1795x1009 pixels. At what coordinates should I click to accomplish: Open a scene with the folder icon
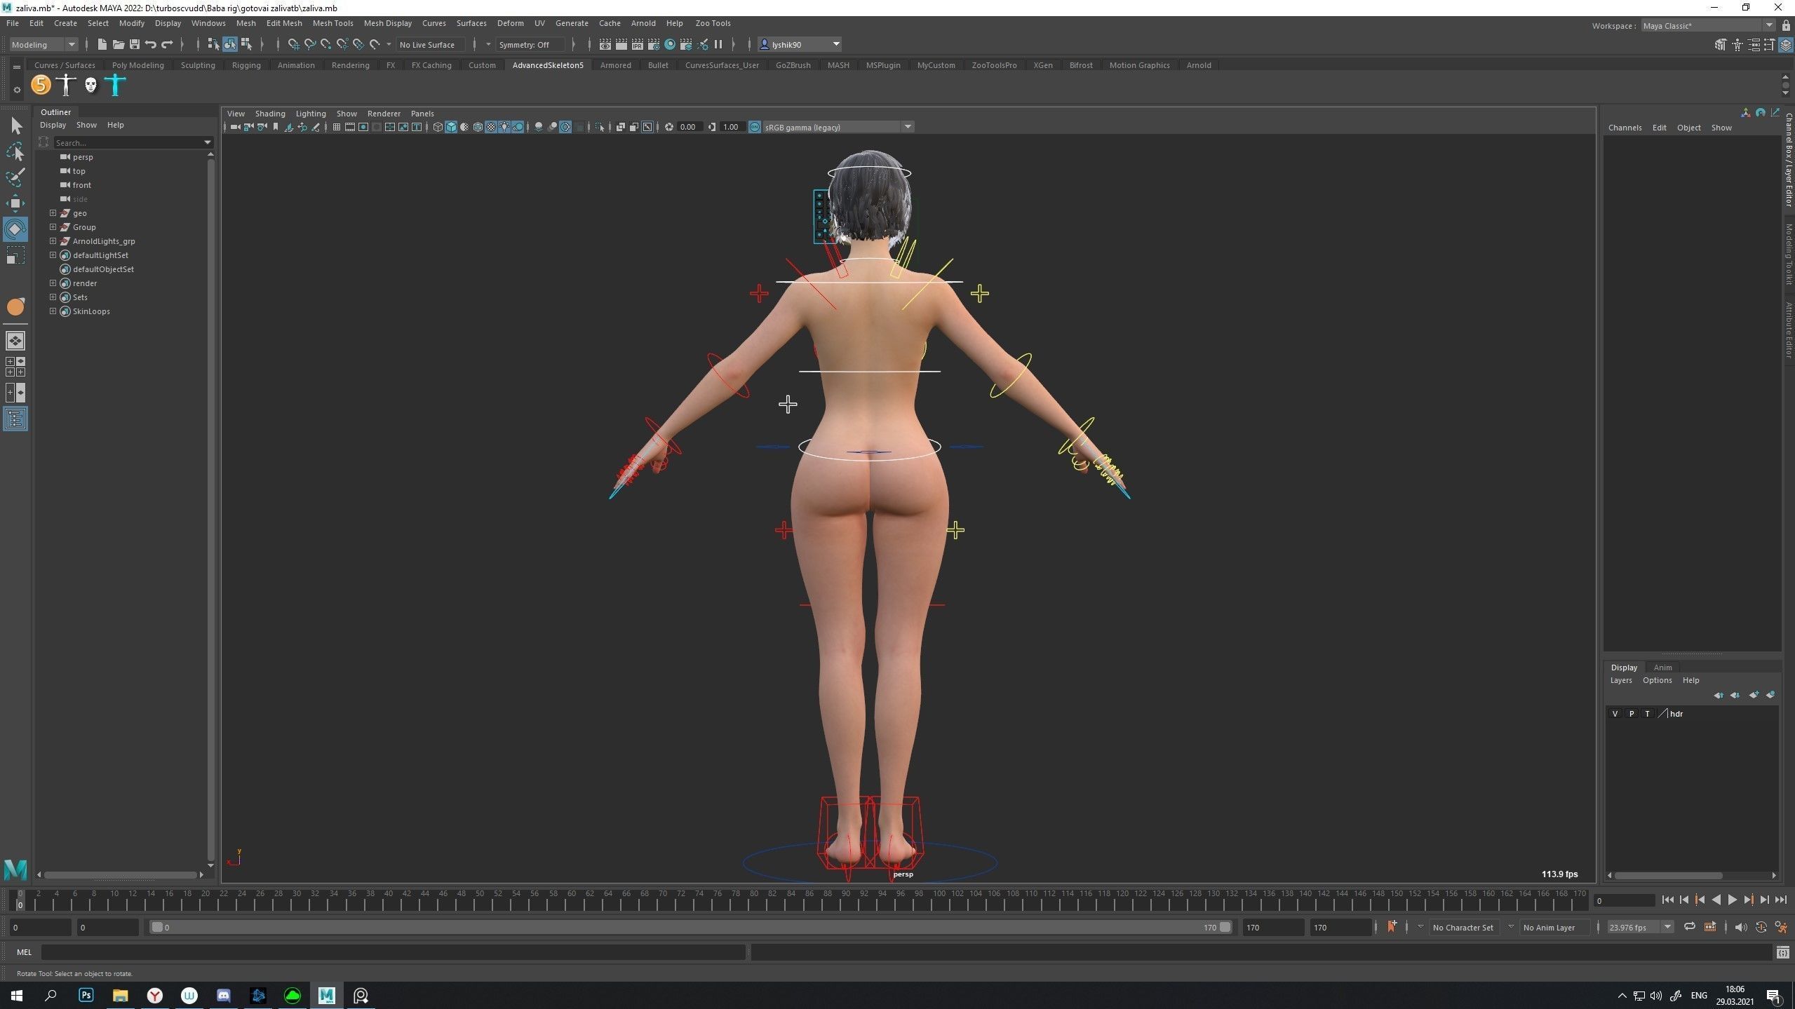[118, 44]
